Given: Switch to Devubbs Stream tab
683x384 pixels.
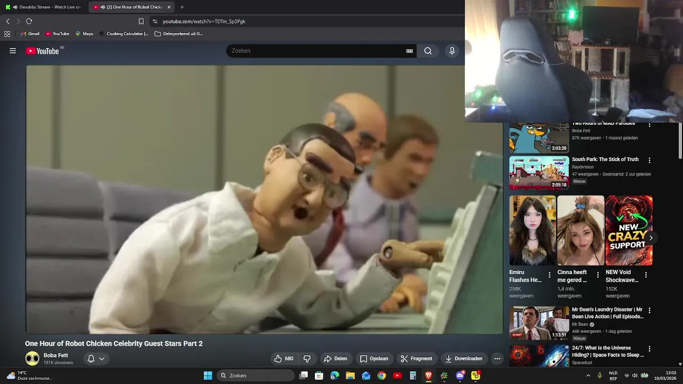Looking at the screenshot, I should [x=44, y=7].
